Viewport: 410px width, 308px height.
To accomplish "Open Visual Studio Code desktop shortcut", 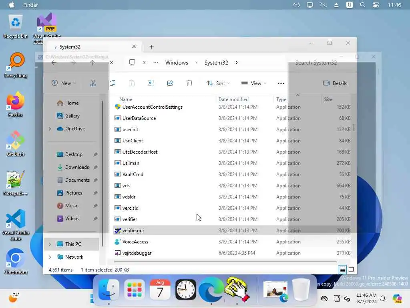I will (x=16, y=225).
